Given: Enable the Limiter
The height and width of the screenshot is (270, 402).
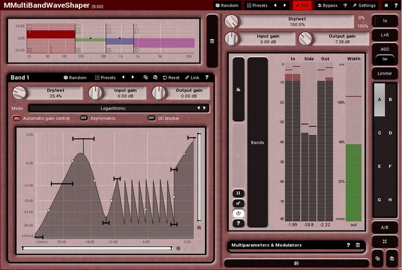Looking at the screenshot, I should point(385,73).
